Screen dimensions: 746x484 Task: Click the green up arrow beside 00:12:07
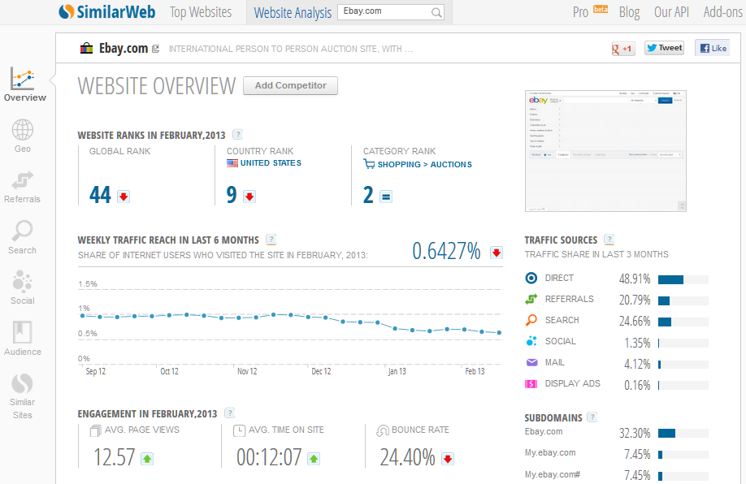(314, 459)
